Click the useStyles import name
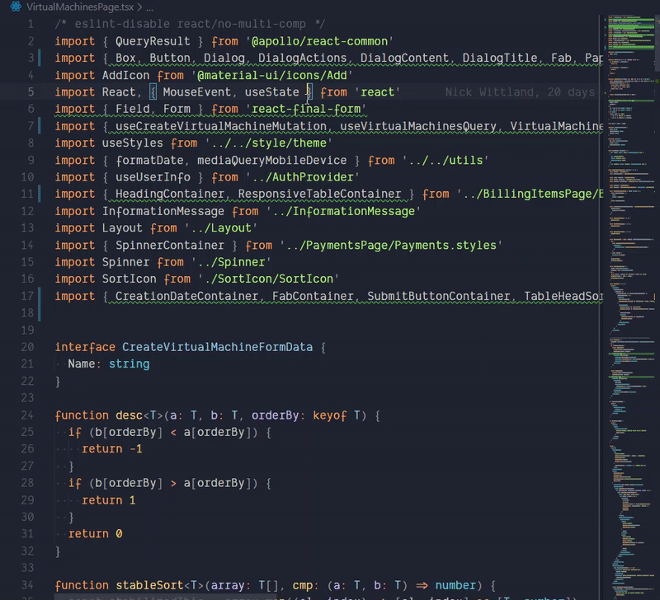The width and height of the screenshot is (660, 600). (132, 143)
